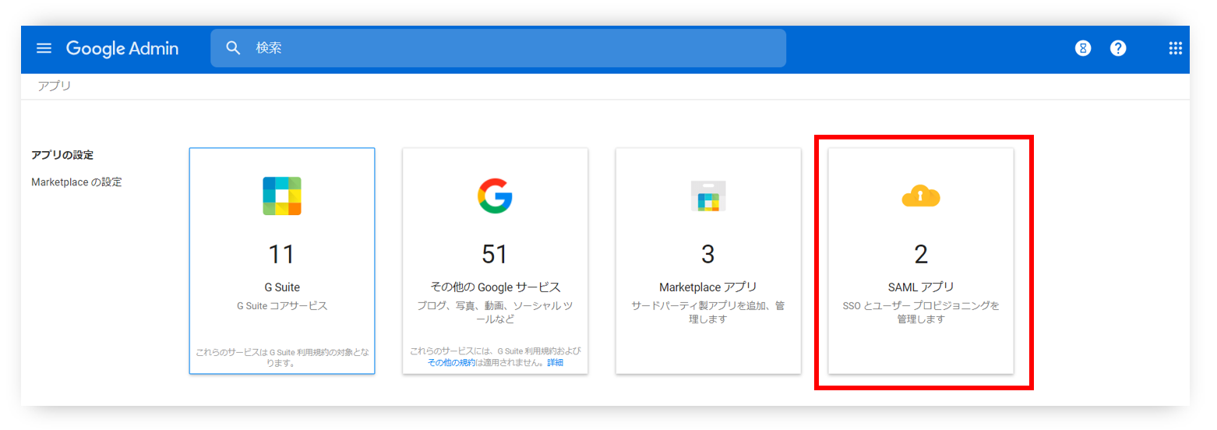Click the 詳細 link
This screenshot has width=1217, height=430.
(x=555, y=362)
